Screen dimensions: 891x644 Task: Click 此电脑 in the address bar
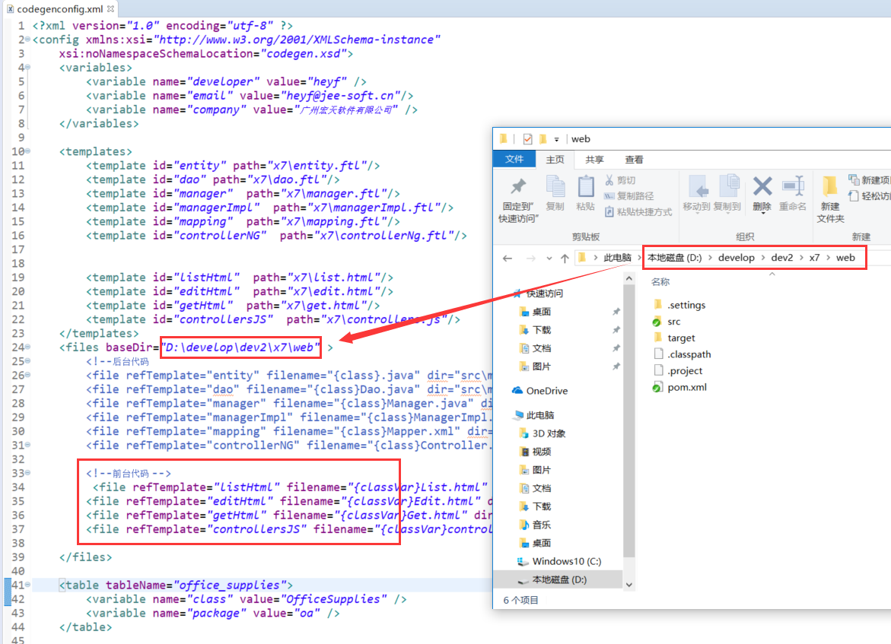tap(618, 258)
